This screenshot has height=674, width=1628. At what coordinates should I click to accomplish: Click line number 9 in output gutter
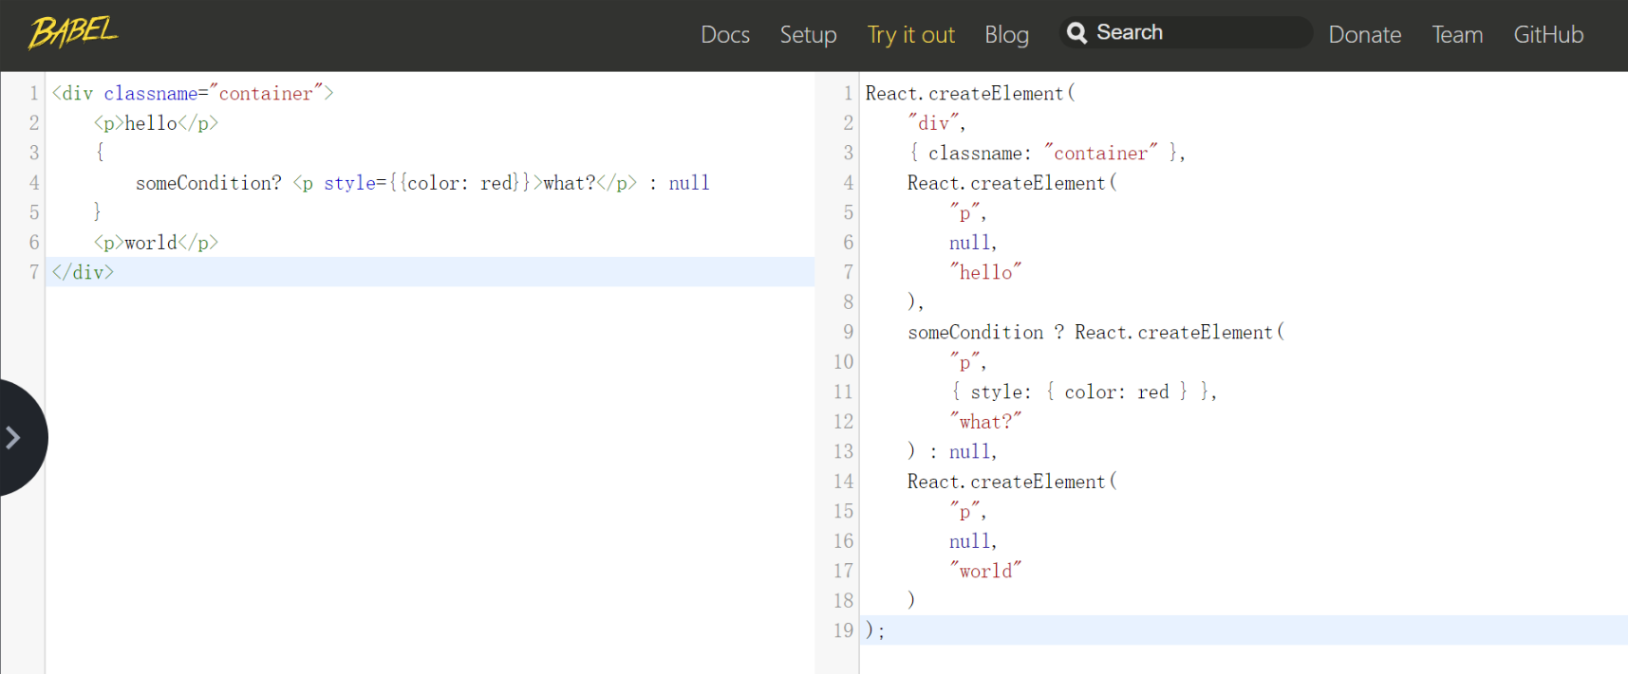(849, 332)
